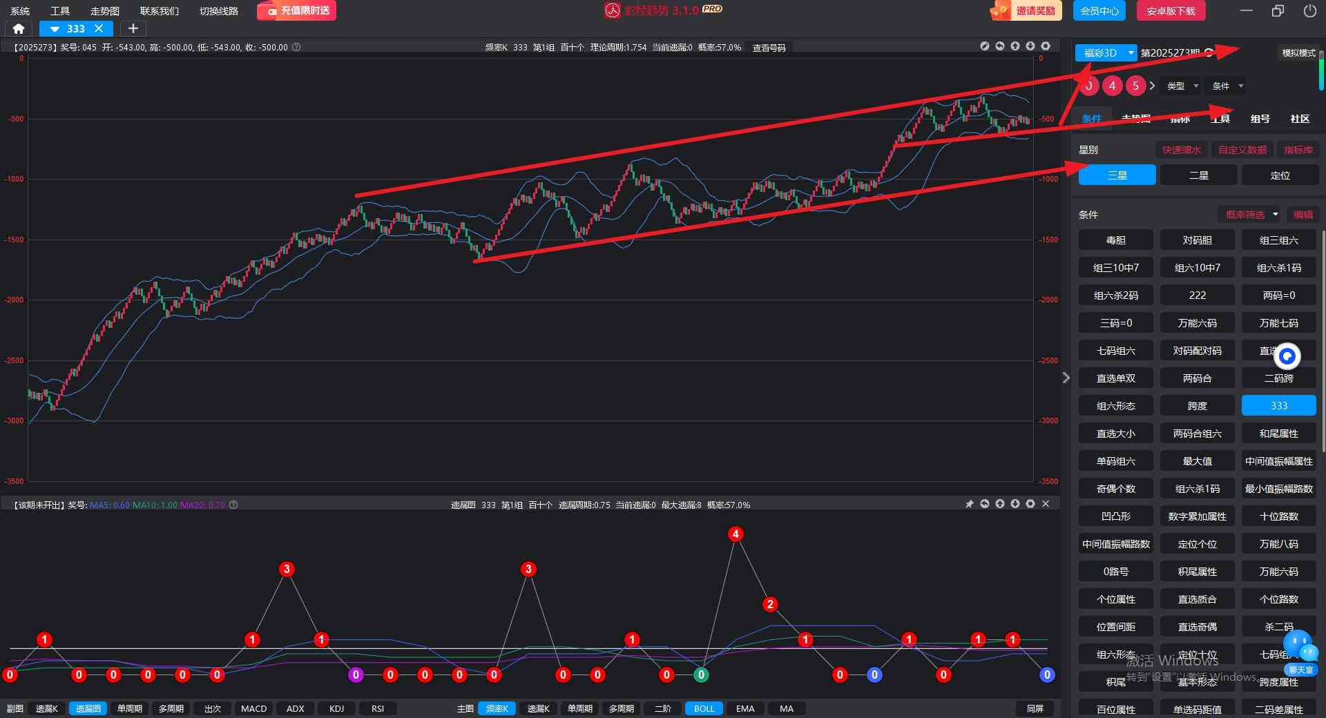
Task: Refresh the 第2025273期 issue data
Action: (x=1209, y=52)
